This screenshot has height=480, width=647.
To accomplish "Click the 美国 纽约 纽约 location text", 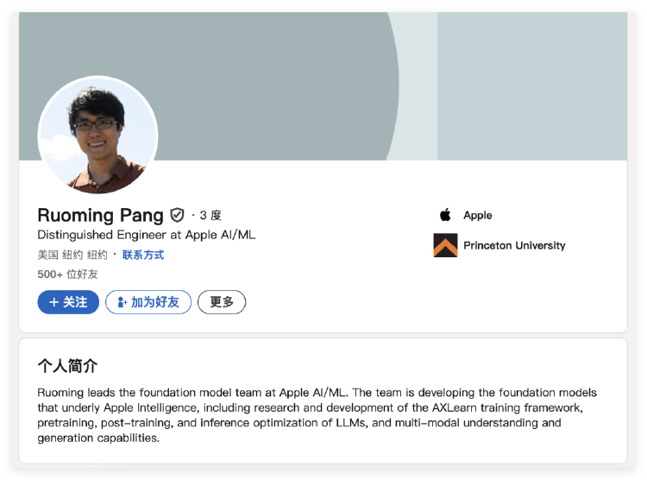I will pyautogui.click(x=72, y=255).
